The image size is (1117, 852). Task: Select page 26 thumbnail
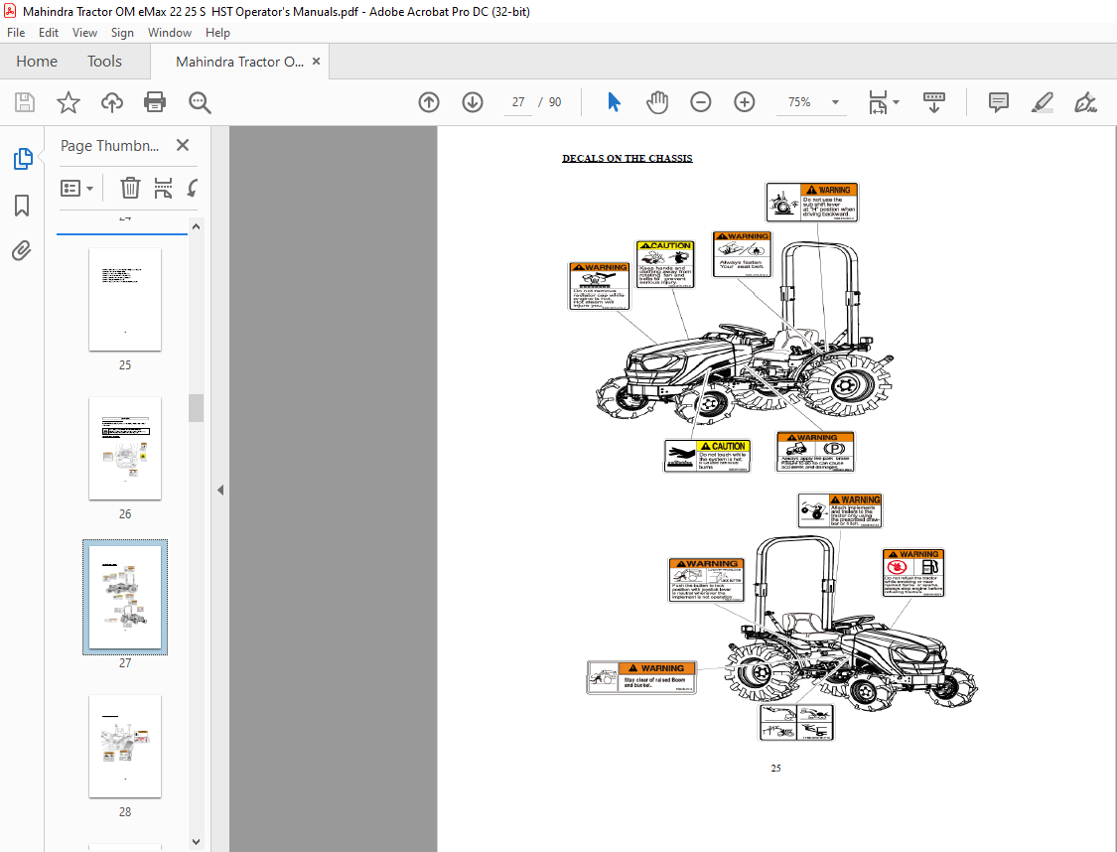125,448
